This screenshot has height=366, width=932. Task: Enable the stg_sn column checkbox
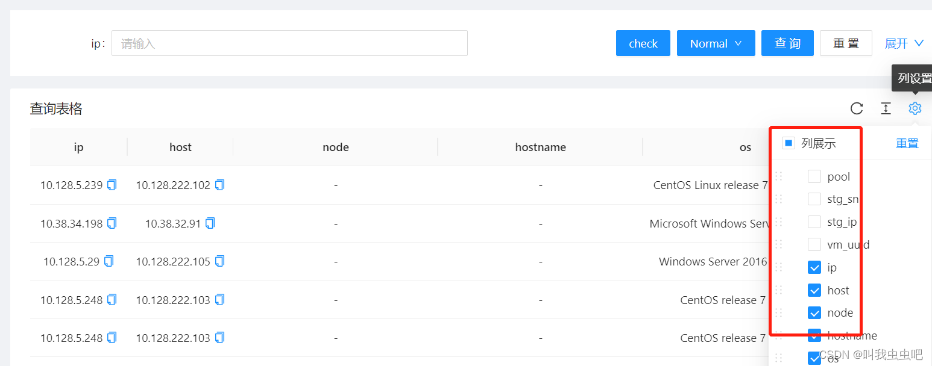[814, 199]
